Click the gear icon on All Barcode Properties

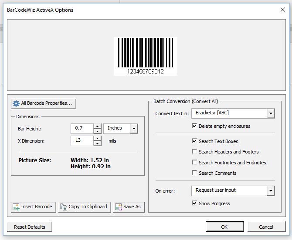(x=16, y=103)
